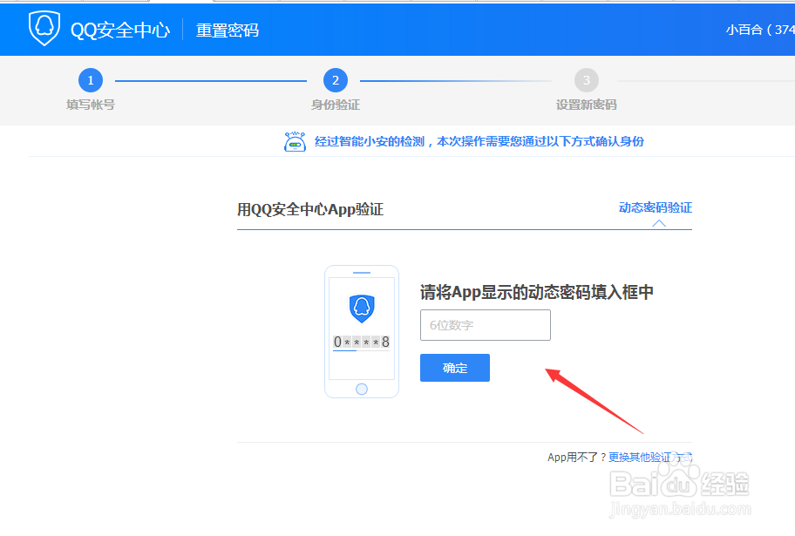Viewport: 795px width, 536px height.
Task: Click the 填写帐号 step label
Action: coord(91,105)
